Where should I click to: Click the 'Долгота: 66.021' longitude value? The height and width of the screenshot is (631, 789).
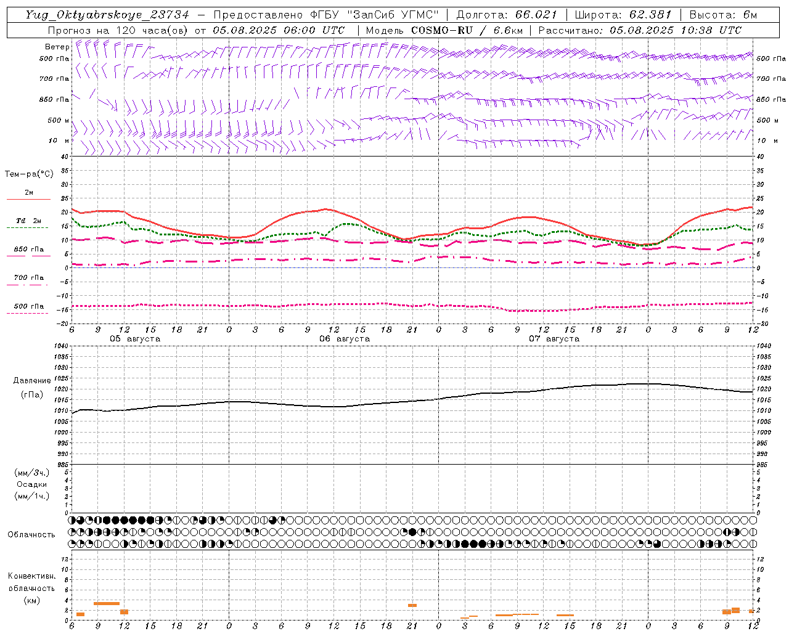(507, 15)
